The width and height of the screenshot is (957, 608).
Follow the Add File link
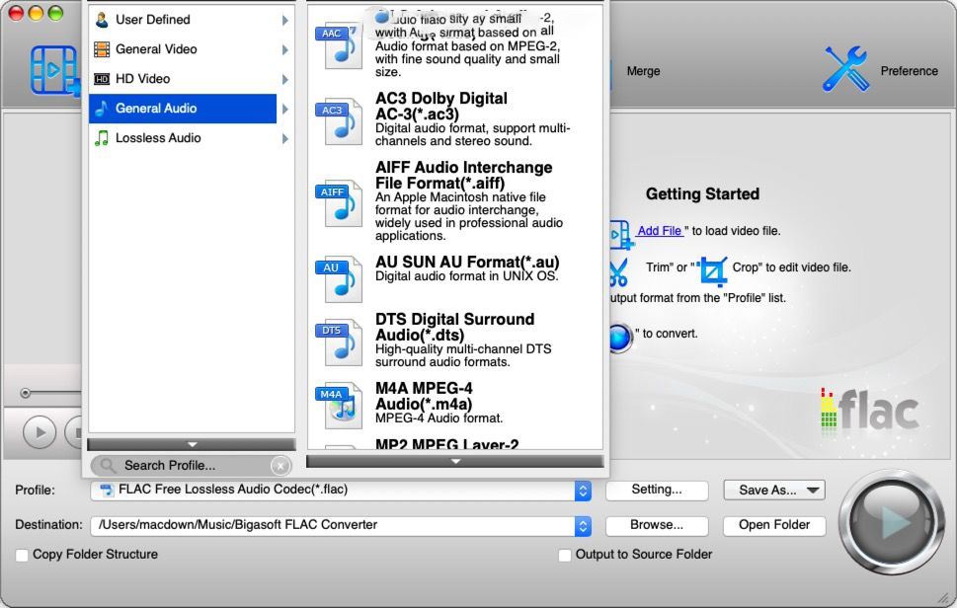(x=660, y=231)
